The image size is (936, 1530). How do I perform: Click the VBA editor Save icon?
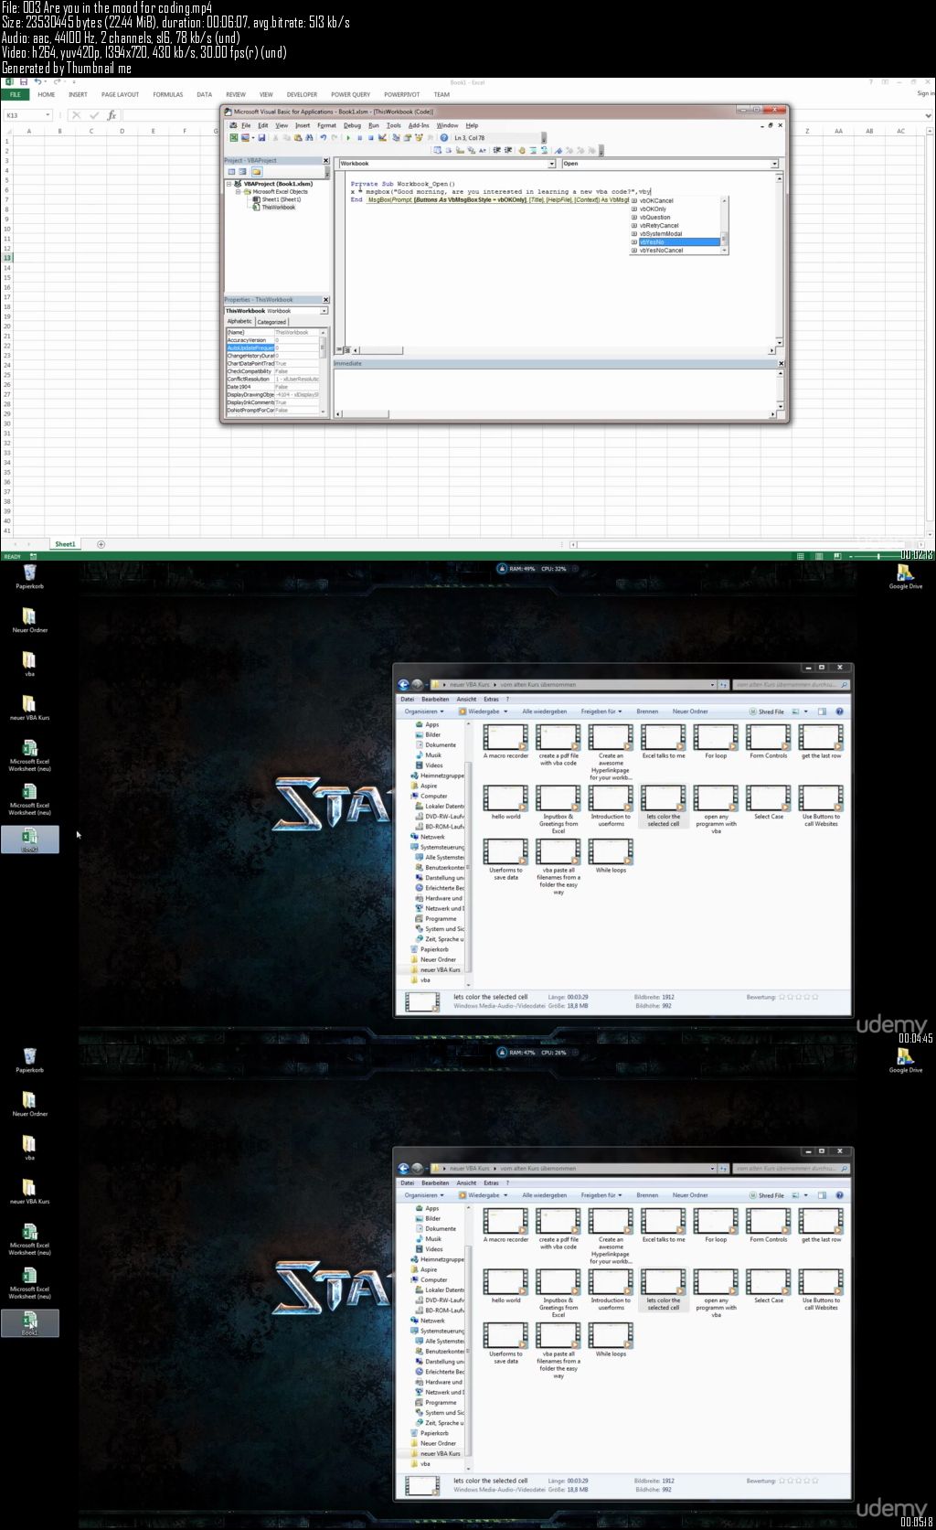pyautogui.click(x=261, y=138)
